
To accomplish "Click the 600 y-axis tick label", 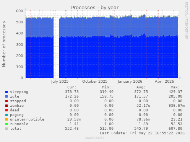I will [x=19, y=11].
